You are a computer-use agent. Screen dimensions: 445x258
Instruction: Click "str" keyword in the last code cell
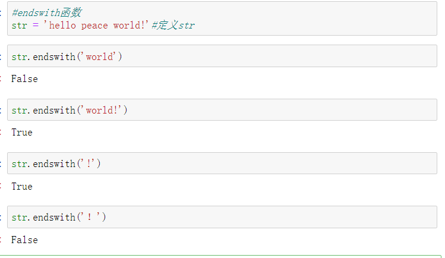pos(19,217)
